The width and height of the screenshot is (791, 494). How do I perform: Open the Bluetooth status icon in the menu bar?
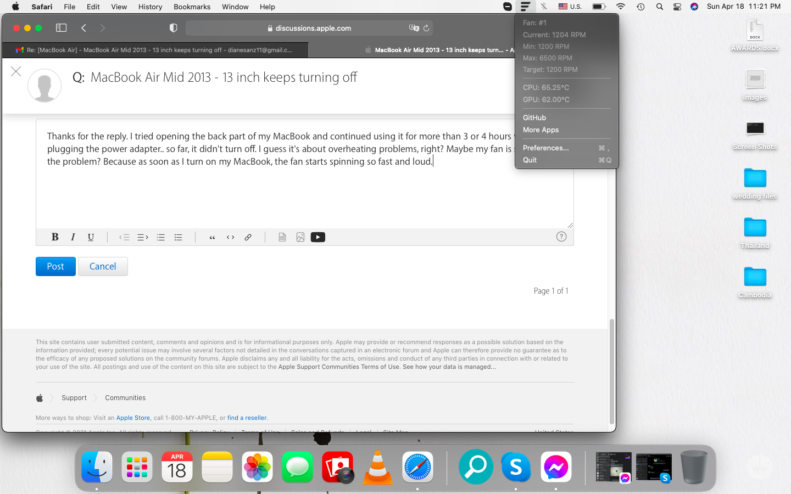(544, 7)
